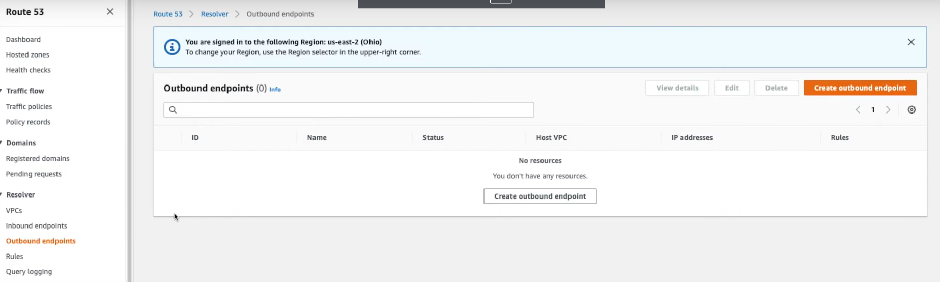Open Dashboard in sidebar
The width and height of the screenshot is (940, 282).
coord(23,39)
